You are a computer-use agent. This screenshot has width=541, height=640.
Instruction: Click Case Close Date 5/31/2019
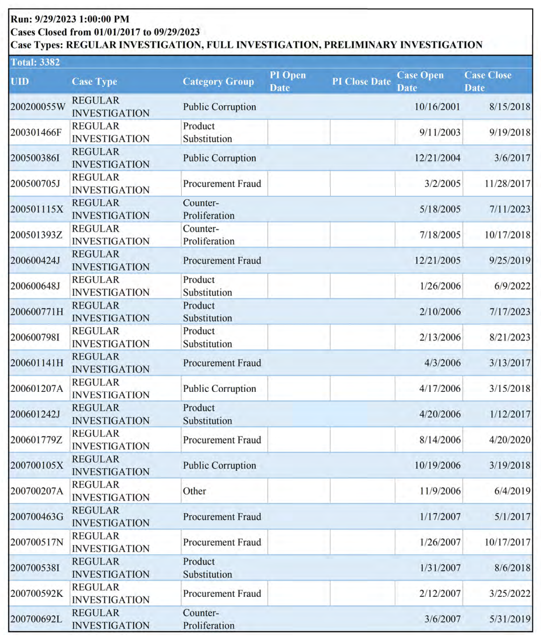point(510,619)
